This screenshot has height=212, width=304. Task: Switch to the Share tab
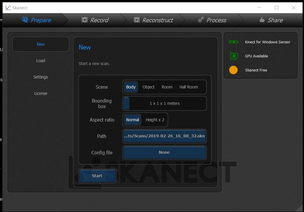click(271, 20)
